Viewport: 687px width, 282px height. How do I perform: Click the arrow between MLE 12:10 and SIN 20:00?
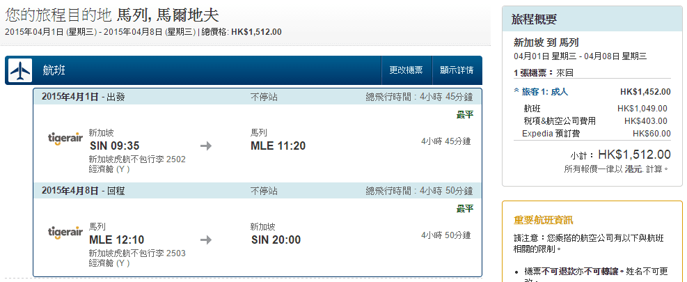tap(206, 240)
